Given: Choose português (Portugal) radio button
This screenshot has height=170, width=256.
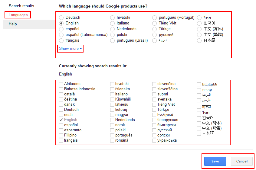Looking at the screenshot, I should pyautogui.click(x=154, y=18).
